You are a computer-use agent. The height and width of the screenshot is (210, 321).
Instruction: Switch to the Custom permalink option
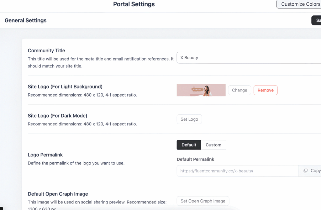pos(213,145)
